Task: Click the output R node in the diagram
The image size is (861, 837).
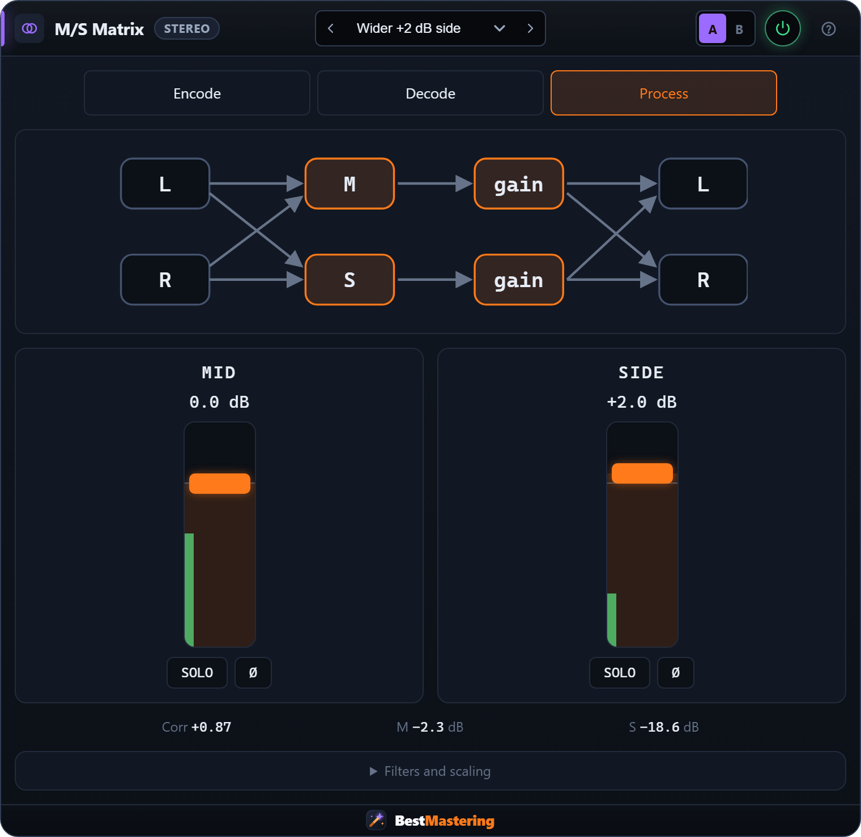Action: click(703, 280)
